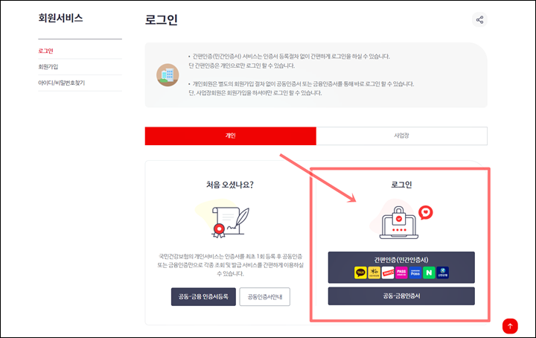Click the KakaoTalk authentication icon
The image size is (536, 338).
[x=360, y=272]
